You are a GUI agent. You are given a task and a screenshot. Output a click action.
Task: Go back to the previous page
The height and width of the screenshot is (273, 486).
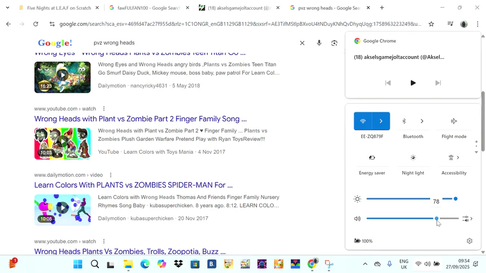click(x=8, y=24)
